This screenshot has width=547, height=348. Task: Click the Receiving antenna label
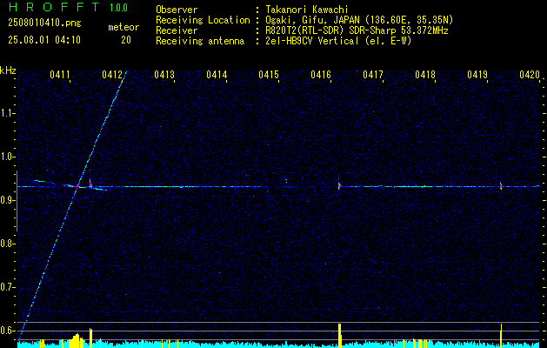200,41
